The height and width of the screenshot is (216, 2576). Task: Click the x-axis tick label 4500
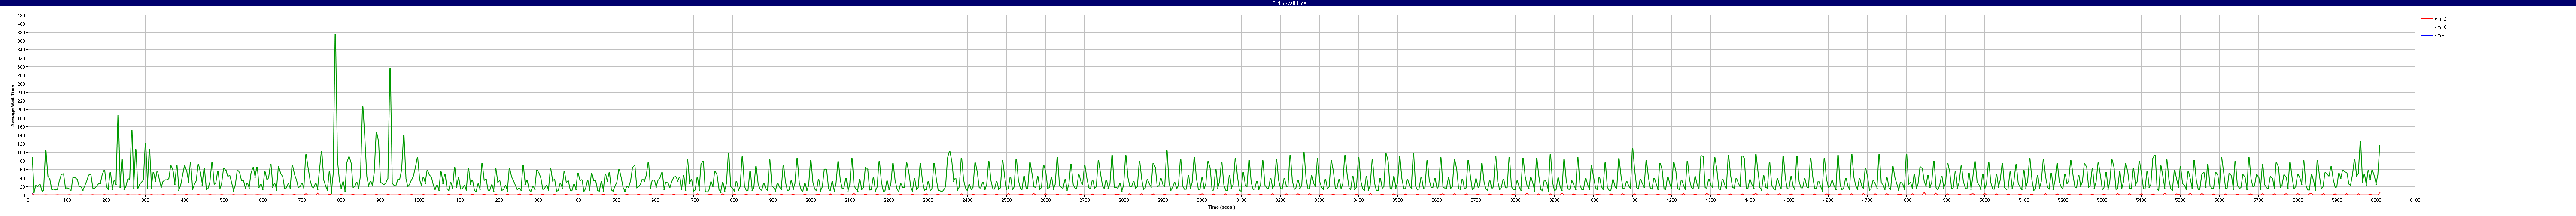coord(1788,200)
